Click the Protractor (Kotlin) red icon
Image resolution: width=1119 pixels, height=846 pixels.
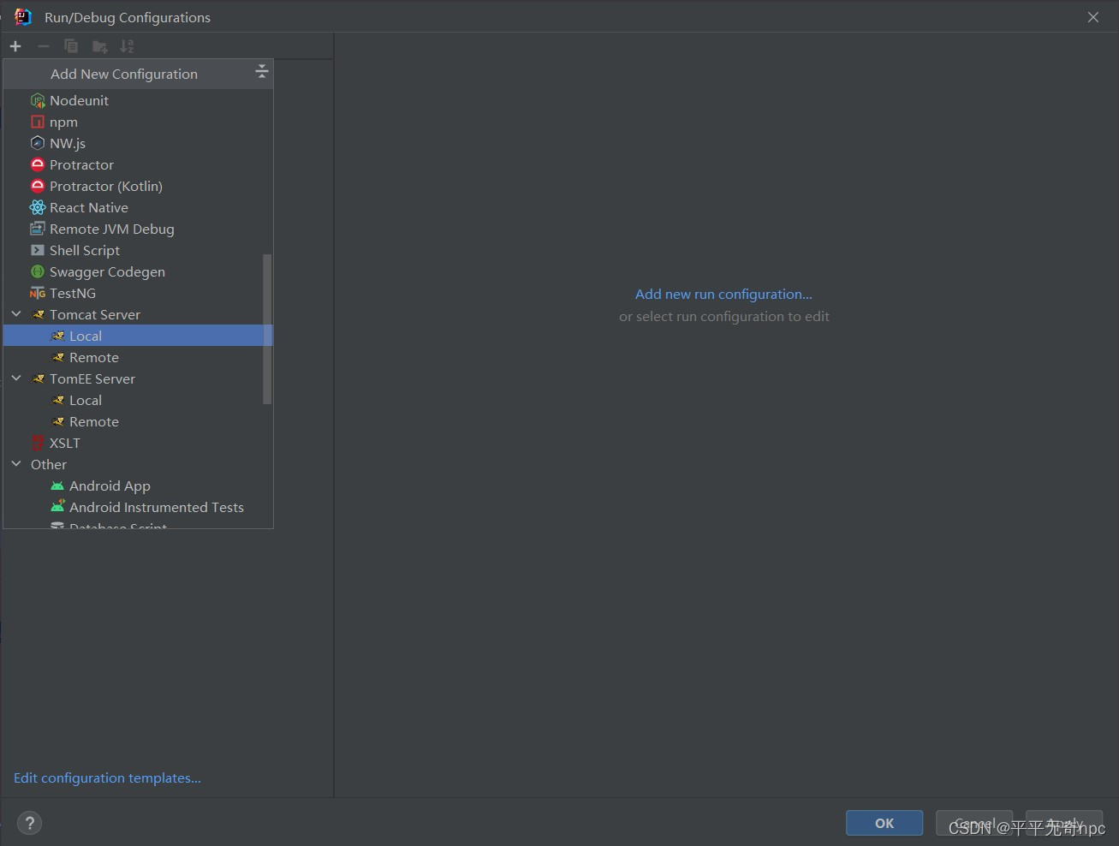38,186
